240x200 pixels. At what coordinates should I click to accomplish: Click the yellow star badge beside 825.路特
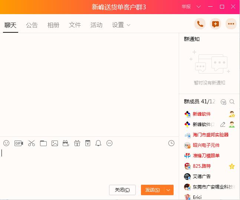(232, 166)
